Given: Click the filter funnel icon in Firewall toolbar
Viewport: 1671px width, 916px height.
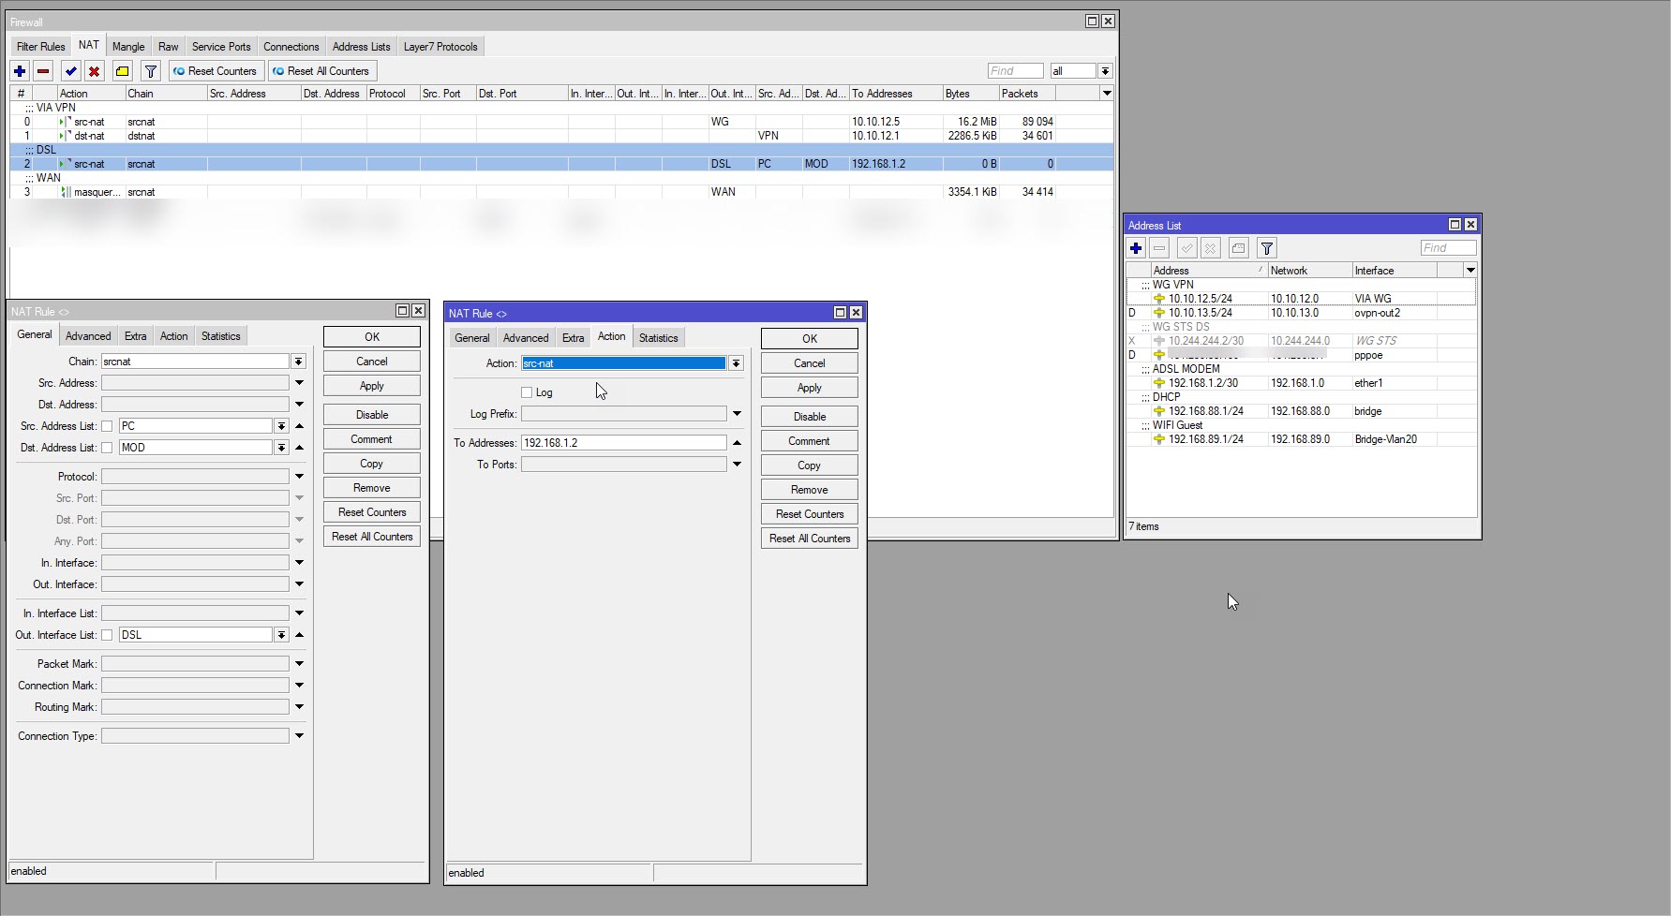Looking at the screenshot, I should click(x=150, y=71).
